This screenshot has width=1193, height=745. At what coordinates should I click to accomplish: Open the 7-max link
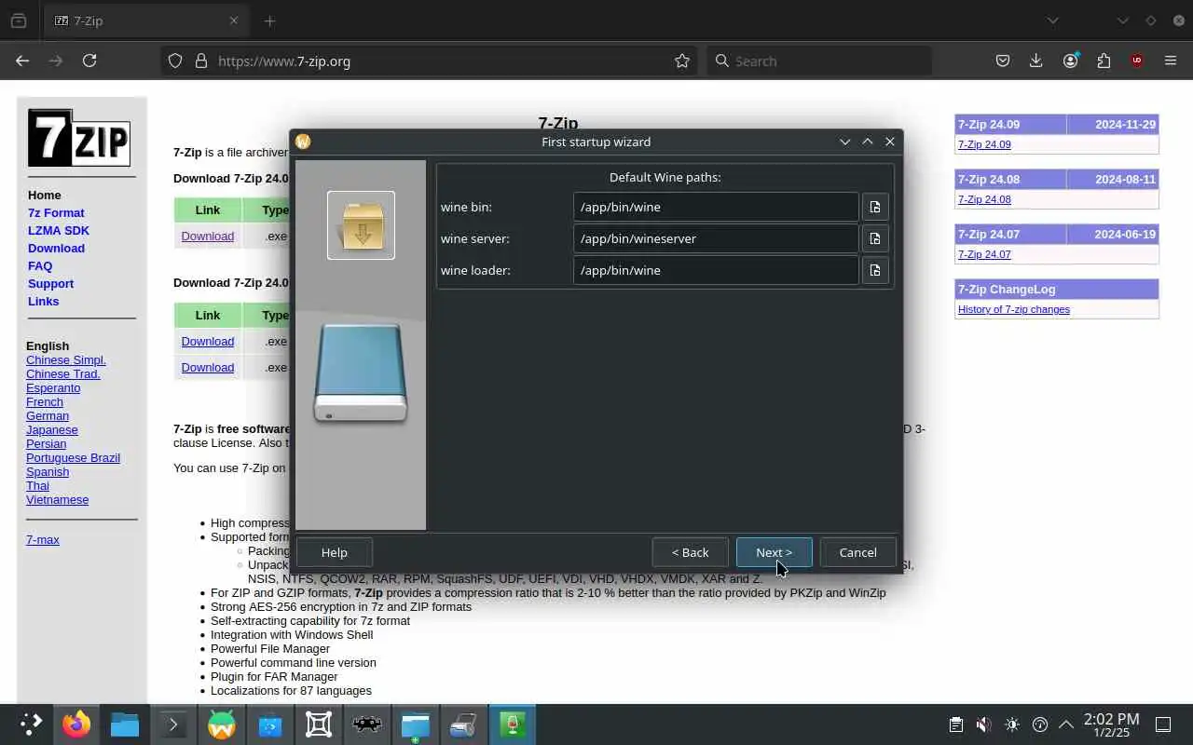pos(43,539)
